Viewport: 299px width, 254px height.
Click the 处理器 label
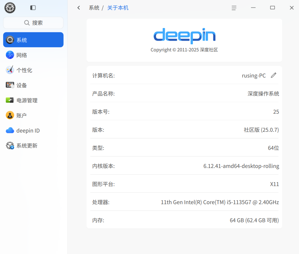(101, 202)
